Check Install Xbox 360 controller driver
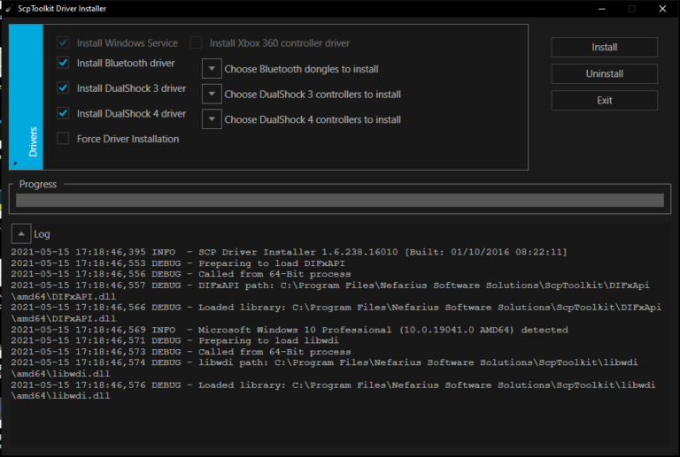This screenshot has height=457, width=680. click(196, 42)
